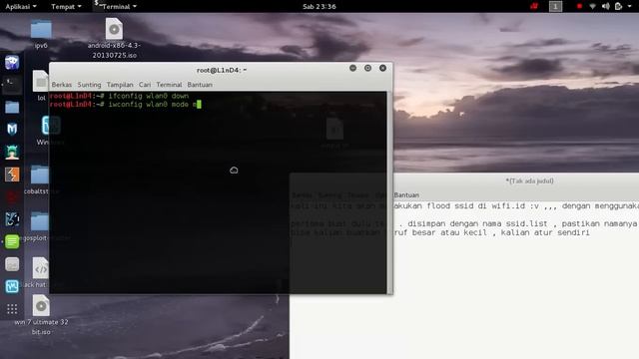The width and height of the screenshot is (639, 359).
Task: Open Bantuan menu in text editor window
Action: [406, 195]
